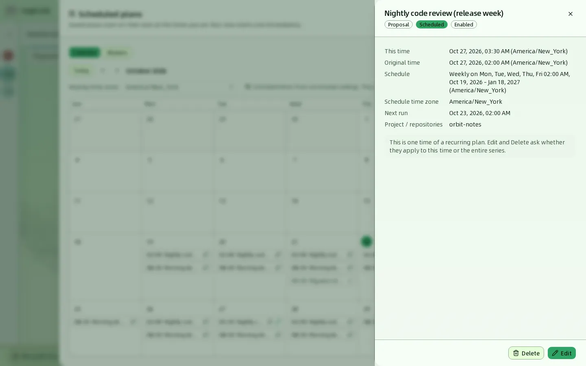This screenshot has width=586, height=366.
Task: Select the Original time value 'Oct 27, 2026, 02:00 AM'
Action: (479, 63)
